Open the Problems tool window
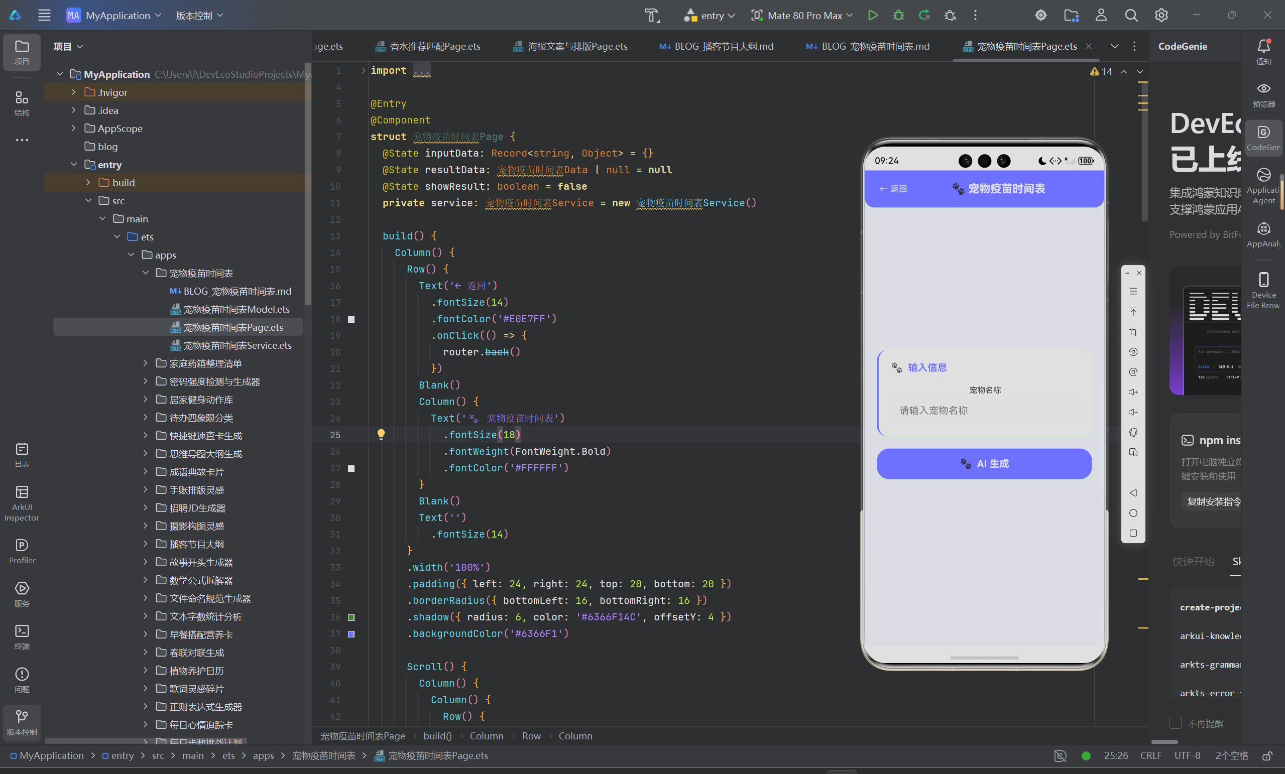Screen dimensions: 1285x774 pyautogui.click(x=22, y=680)
